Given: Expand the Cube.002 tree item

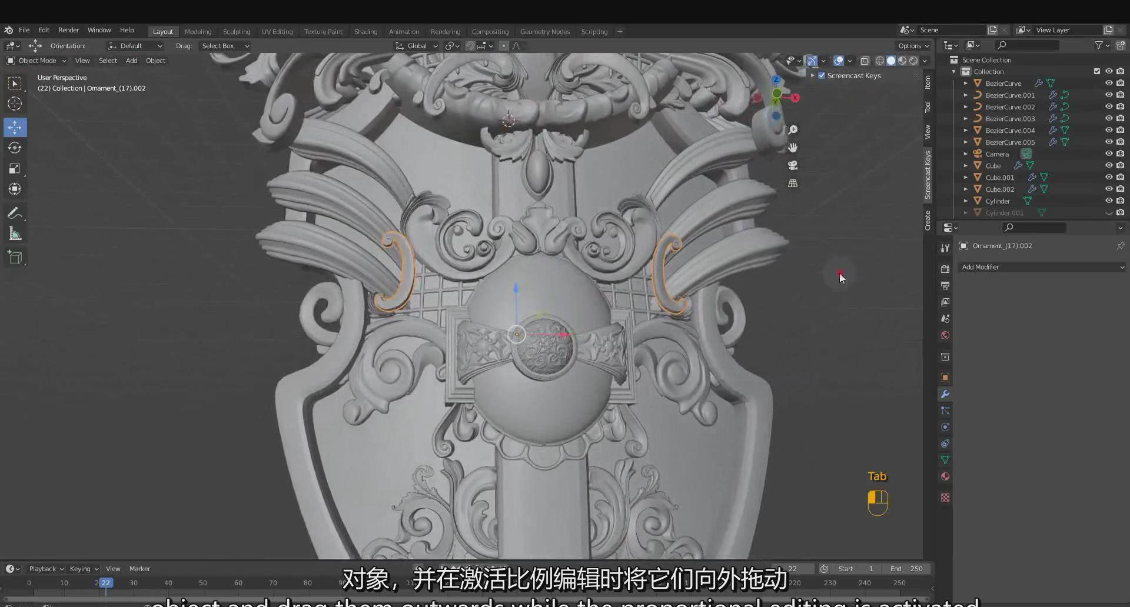Looking at the screenshot, I should (x=966, y=189).
